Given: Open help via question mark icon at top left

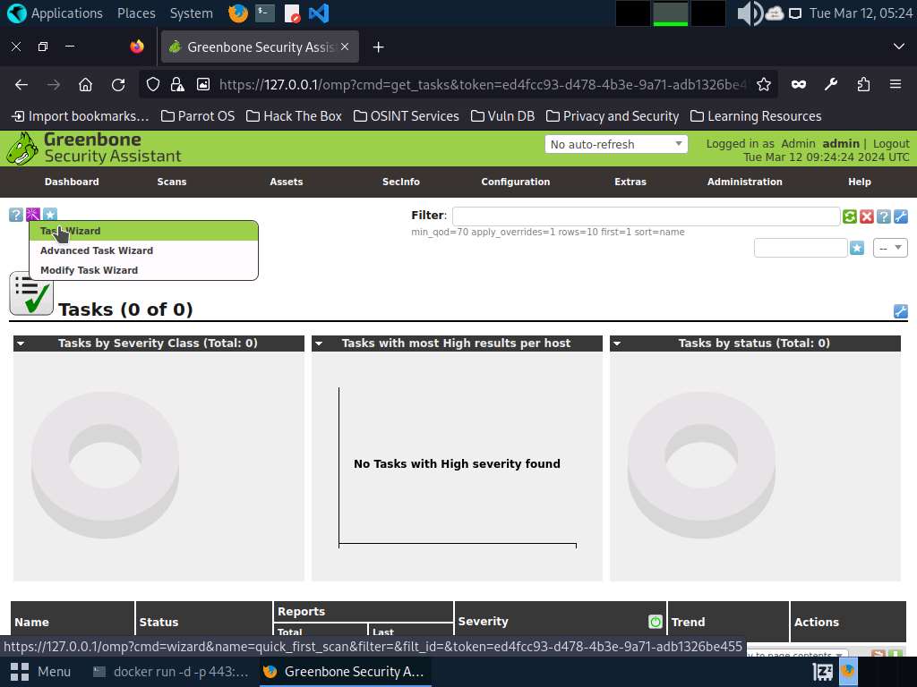Looking at the screenshot, I should click(x=16, y=215).
